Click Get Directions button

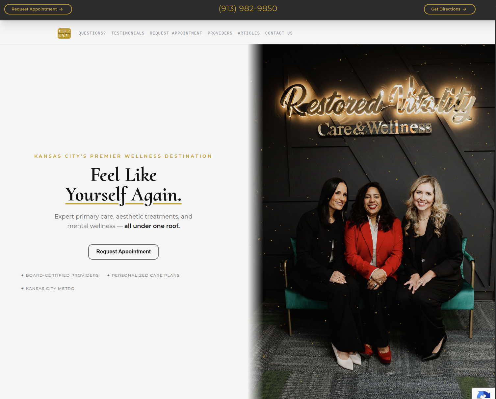click(x=450, y=9)
